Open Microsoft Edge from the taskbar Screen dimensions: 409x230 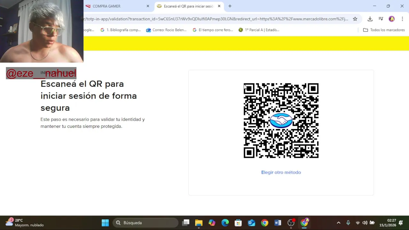pyautogui.click(x=225, y=223)
